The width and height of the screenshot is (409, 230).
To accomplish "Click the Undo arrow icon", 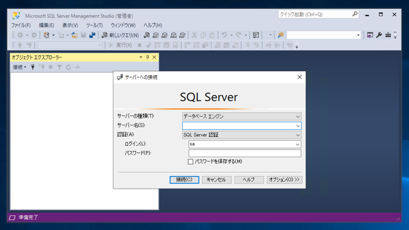I will (x=224, y=35).
